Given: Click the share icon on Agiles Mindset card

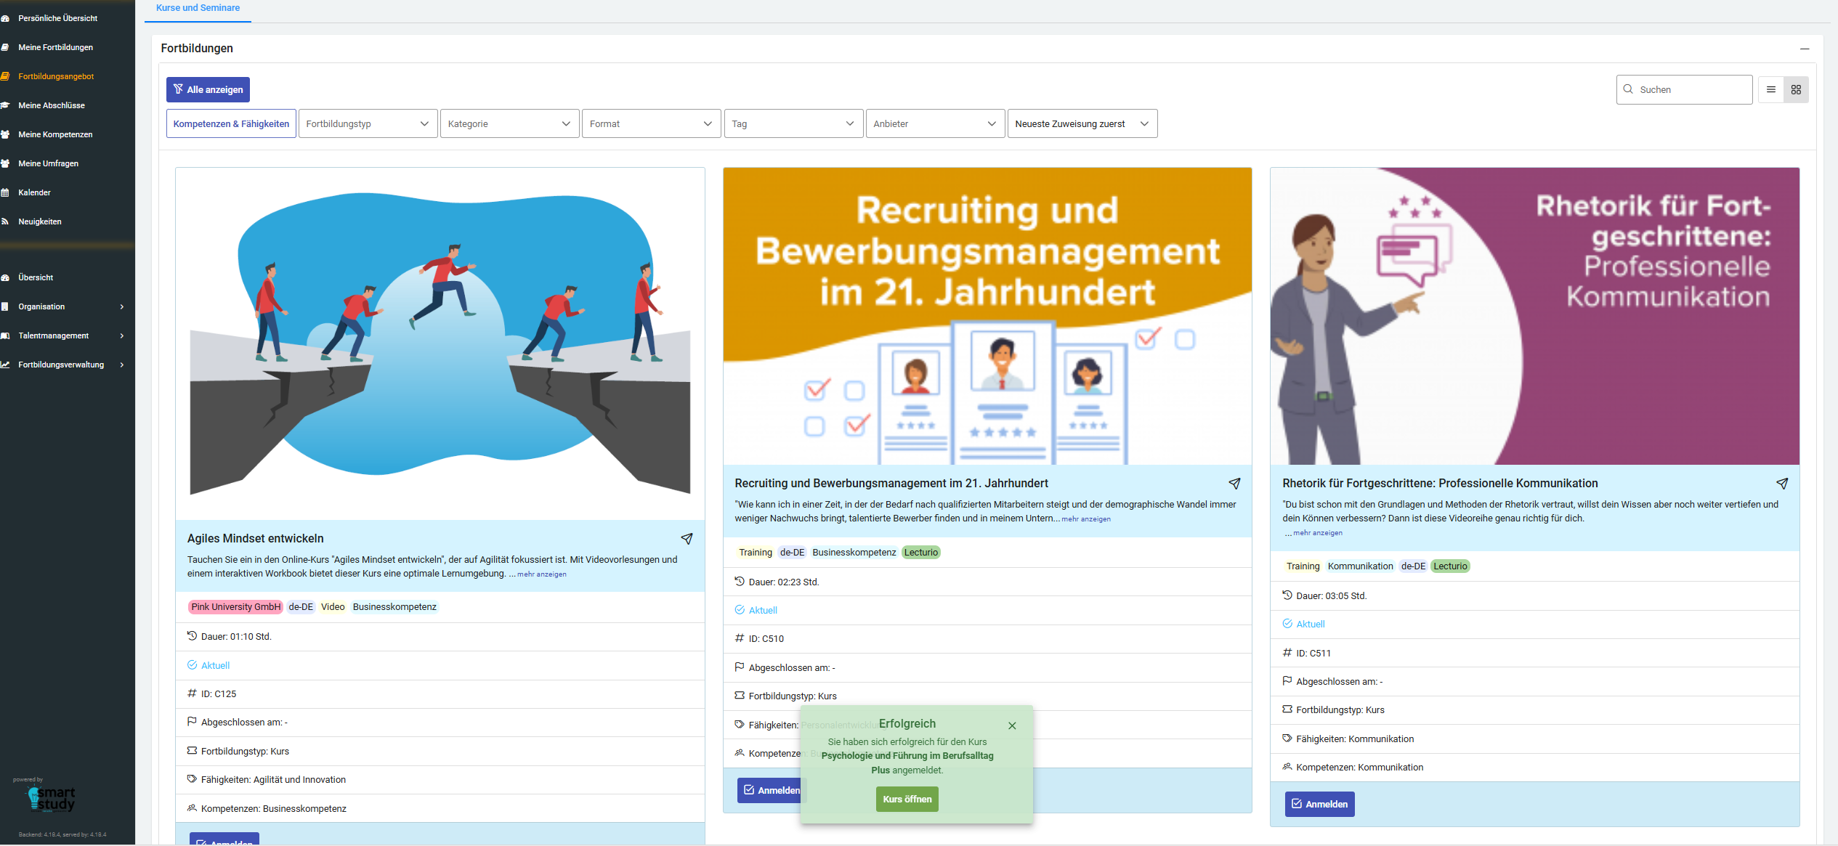Looking at the screenshot, I should pyautogui.click(x=687, y=539).
